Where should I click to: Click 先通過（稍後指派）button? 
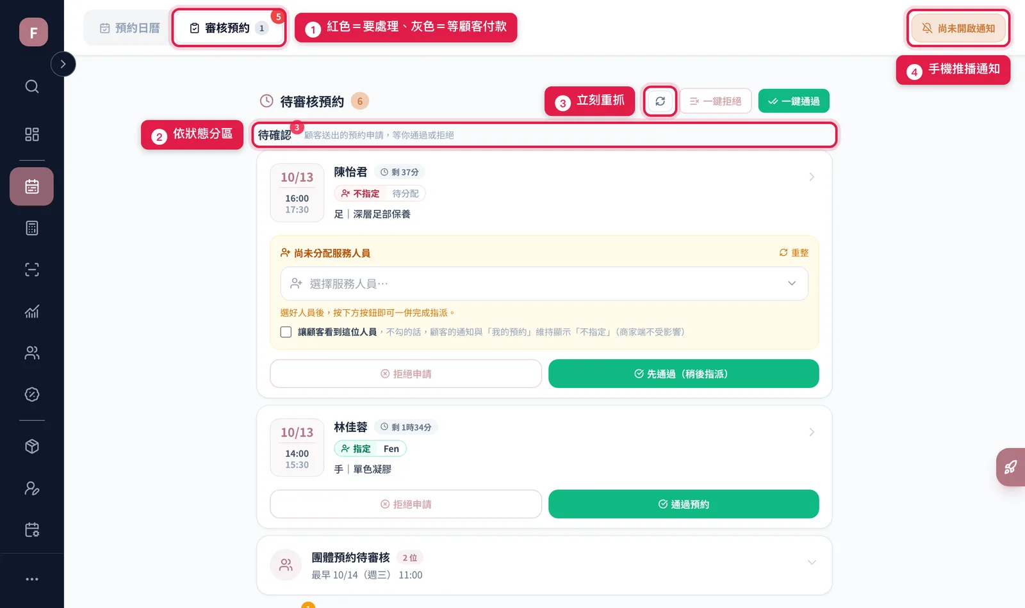(684, 374)
